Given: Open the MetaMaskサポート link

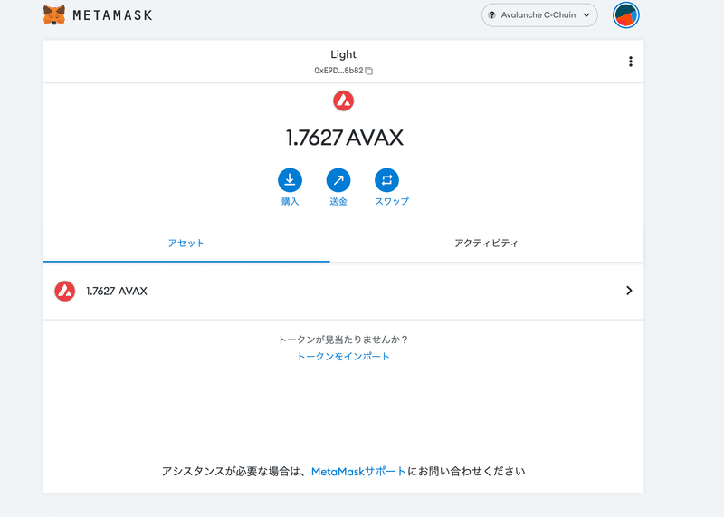Looking at the screenshot, I should point(358,471).
